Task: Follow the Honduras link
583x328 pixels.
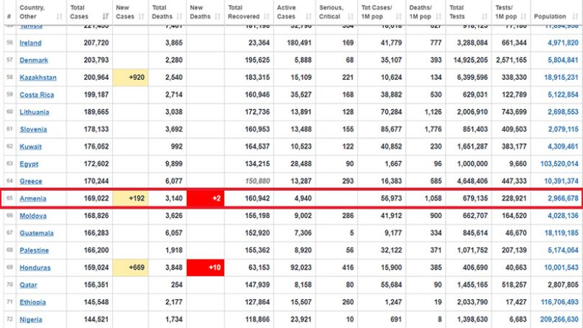Action: coord(35,268)
